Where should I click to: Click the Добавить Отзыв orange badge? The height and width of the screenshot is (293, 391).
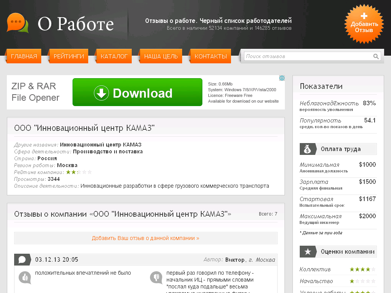pos(364,24)
